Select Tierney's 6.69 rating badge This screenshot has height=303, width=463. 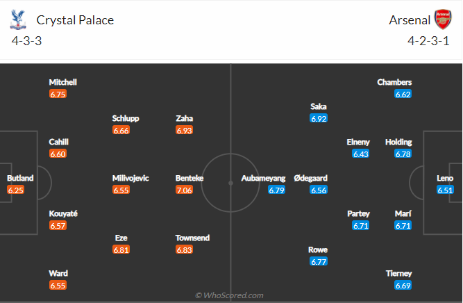403,286
